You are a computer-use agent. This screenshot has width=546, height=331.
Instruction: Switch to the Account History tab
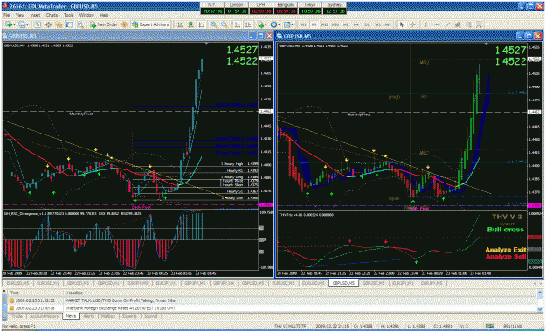[44, 316]
